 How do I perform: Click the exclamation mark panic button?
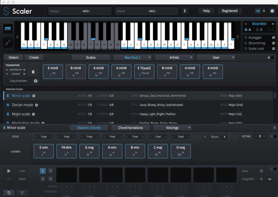(185, 11)
